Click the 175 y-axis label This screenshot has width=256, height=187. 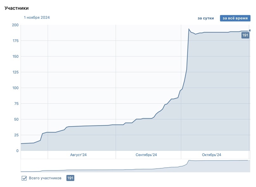tap(16, 41)
